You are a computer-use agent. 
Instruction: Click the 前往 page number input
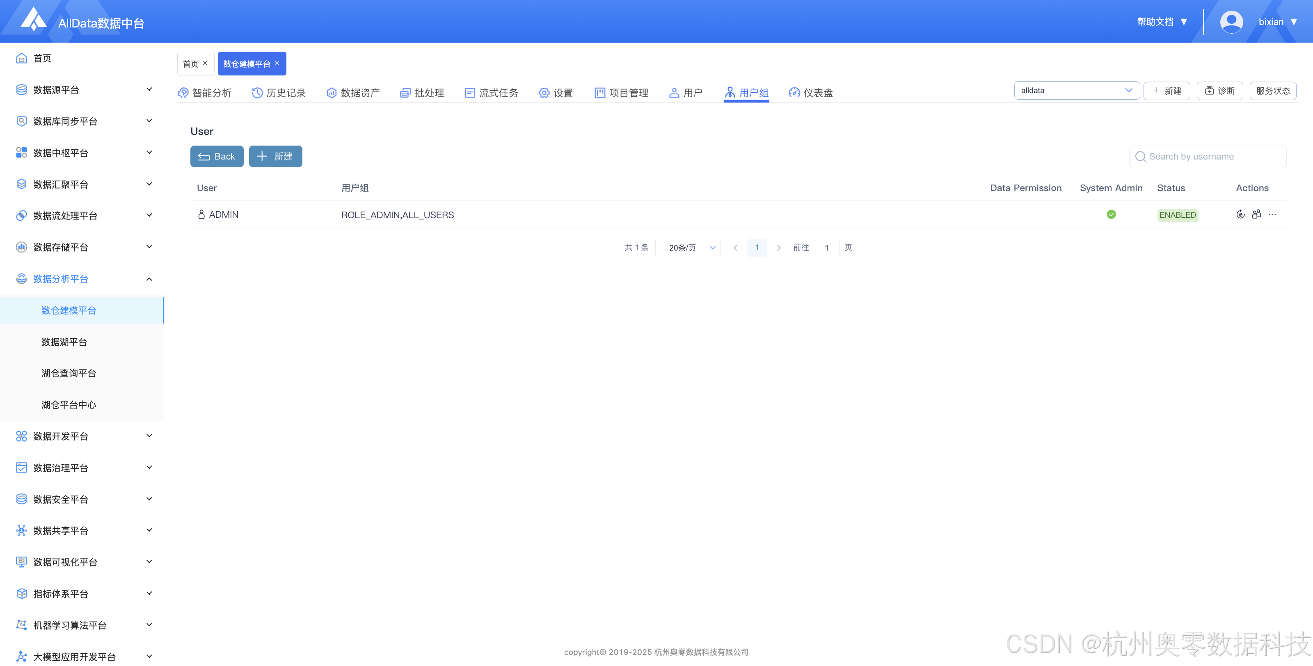[826, 248]
